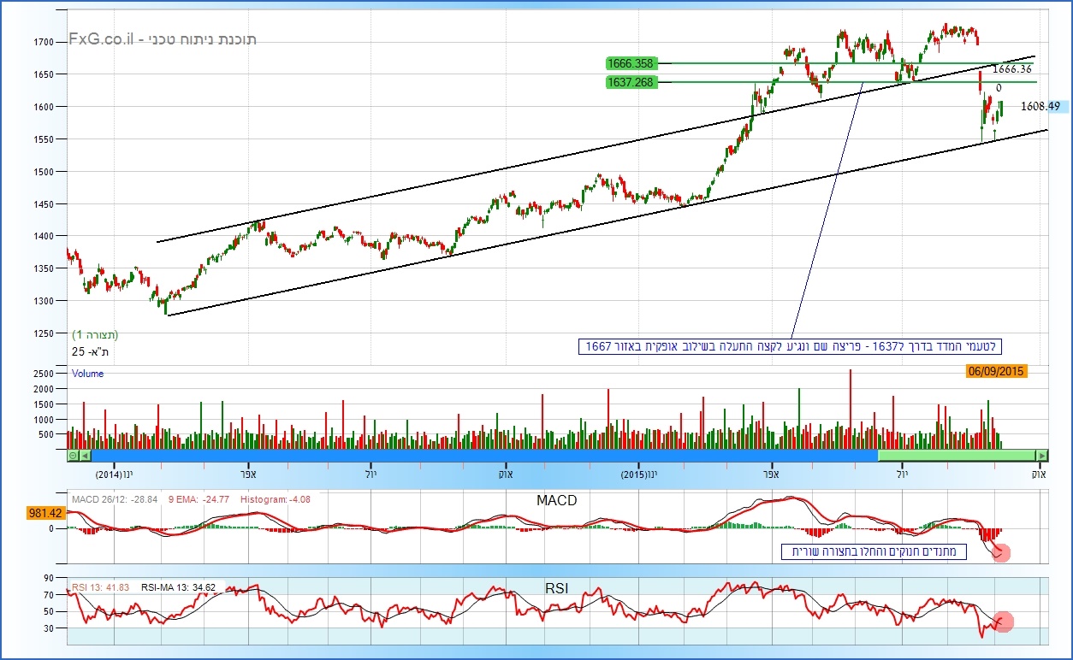Click the small round settings icon left of the time scrollbar

[73, 456]
